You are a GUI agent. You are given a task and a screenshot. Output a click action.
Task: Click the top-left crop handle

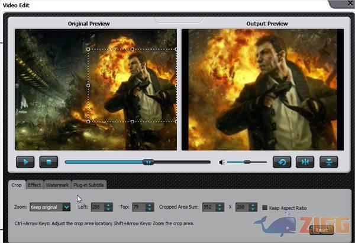click(x=89, y=49)
